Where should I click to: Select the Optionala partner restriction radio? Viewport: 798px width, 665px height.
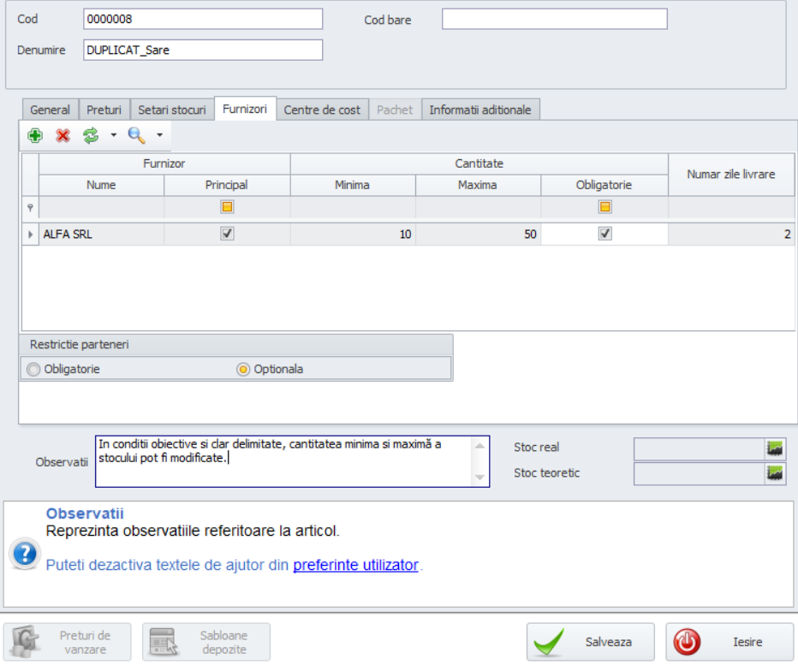point(243,370)
